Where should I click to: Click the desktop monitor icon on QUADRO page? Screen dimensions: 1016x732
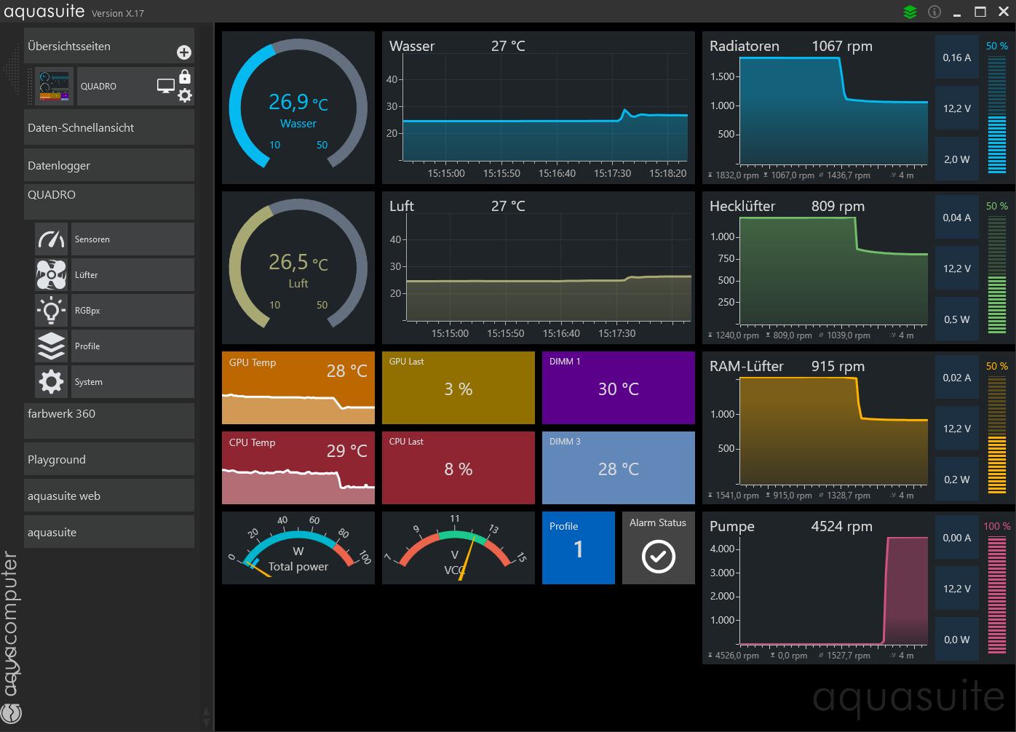[166, 86]
